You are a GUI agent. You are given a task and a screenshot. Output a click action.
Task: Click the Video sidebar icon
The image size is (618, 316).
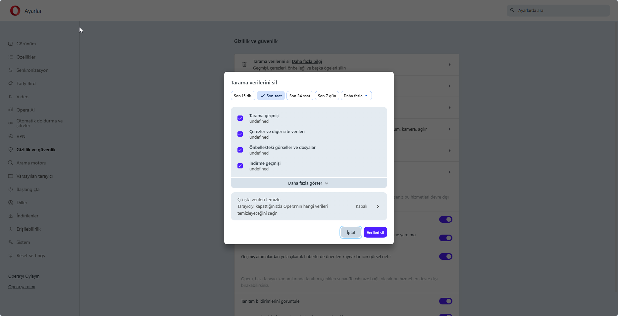[11, 97]
